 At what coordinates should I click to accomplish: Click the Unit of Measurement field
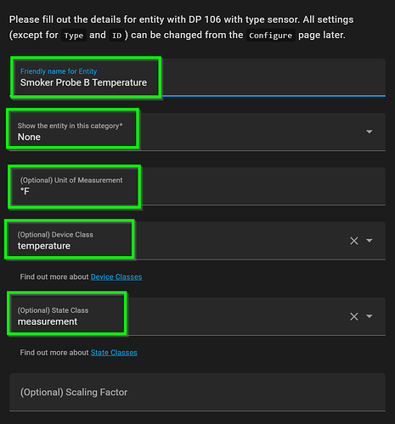[197, 187]
